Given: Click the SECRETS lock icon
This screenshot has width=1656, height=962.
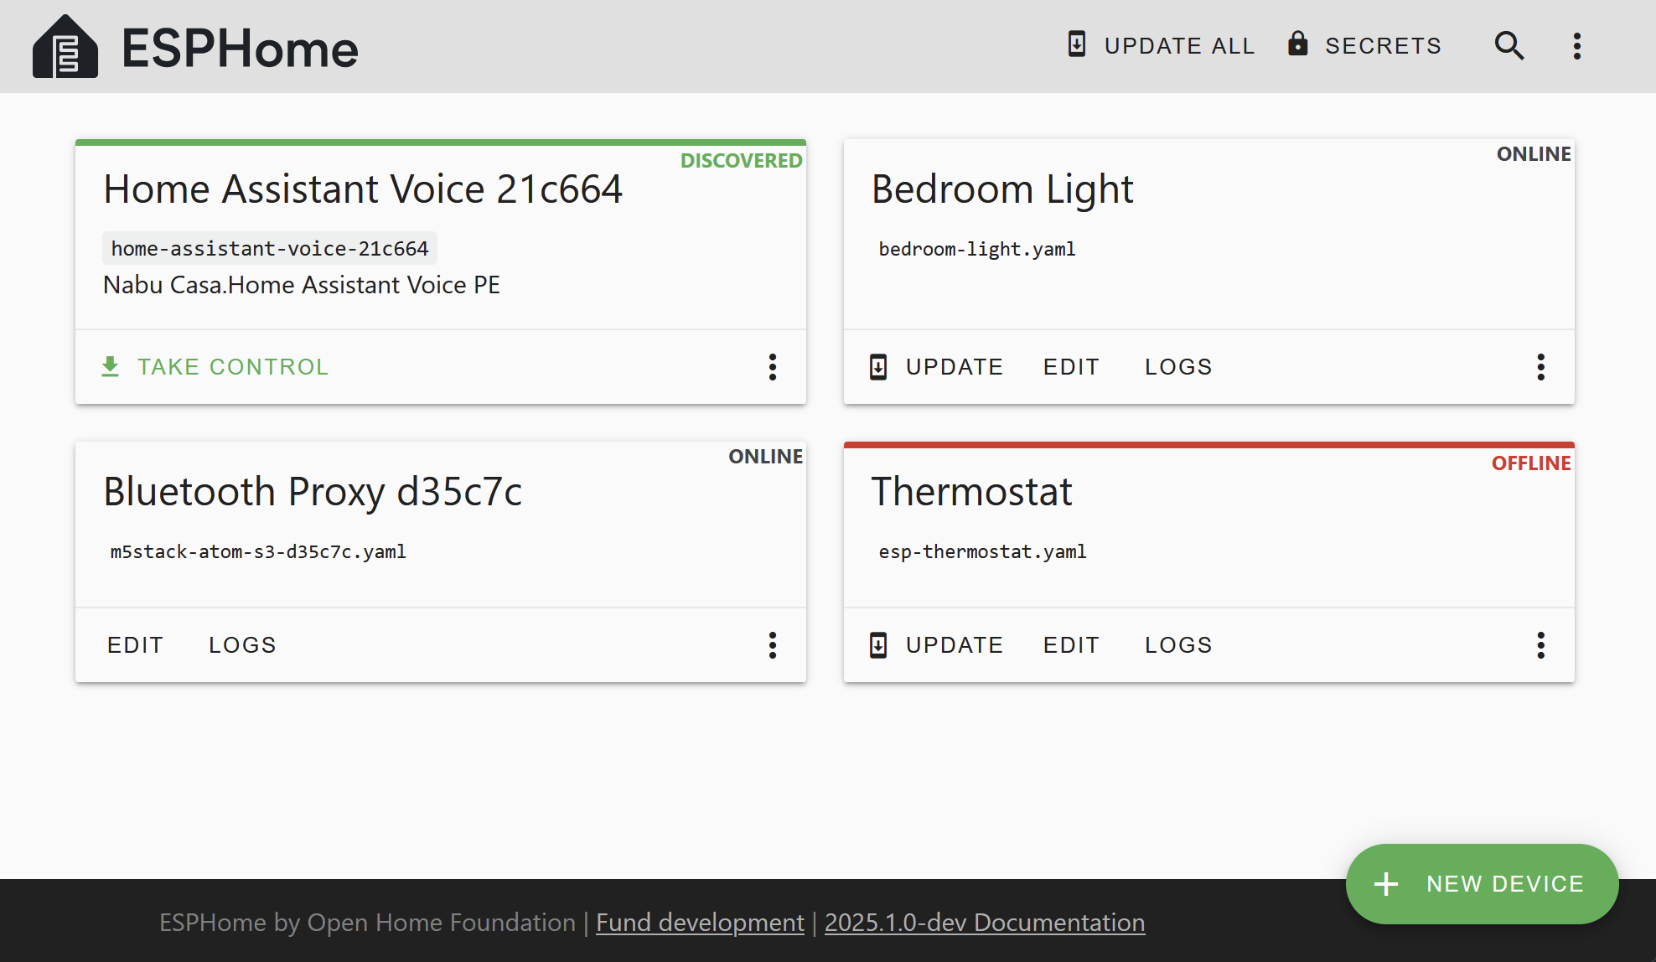Looking at the screenshot, I should tap(1296, 46).
